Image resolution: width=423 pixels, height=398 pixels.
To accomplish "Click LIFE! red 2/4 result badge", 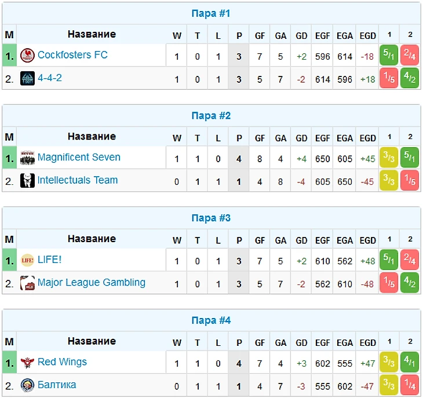I will (410, 260).
